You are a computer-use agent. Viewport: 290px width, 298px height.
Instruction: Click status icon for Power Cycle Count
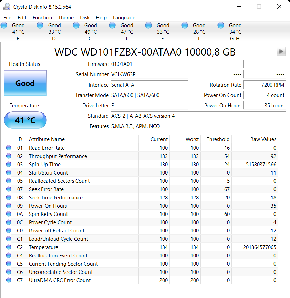pos(9,222)
